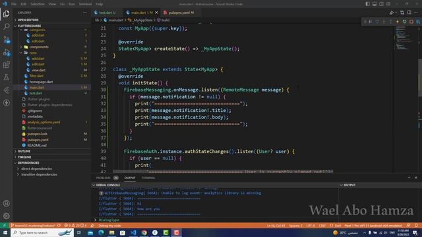Click editor horizontal scrollbar

[223, 171]
